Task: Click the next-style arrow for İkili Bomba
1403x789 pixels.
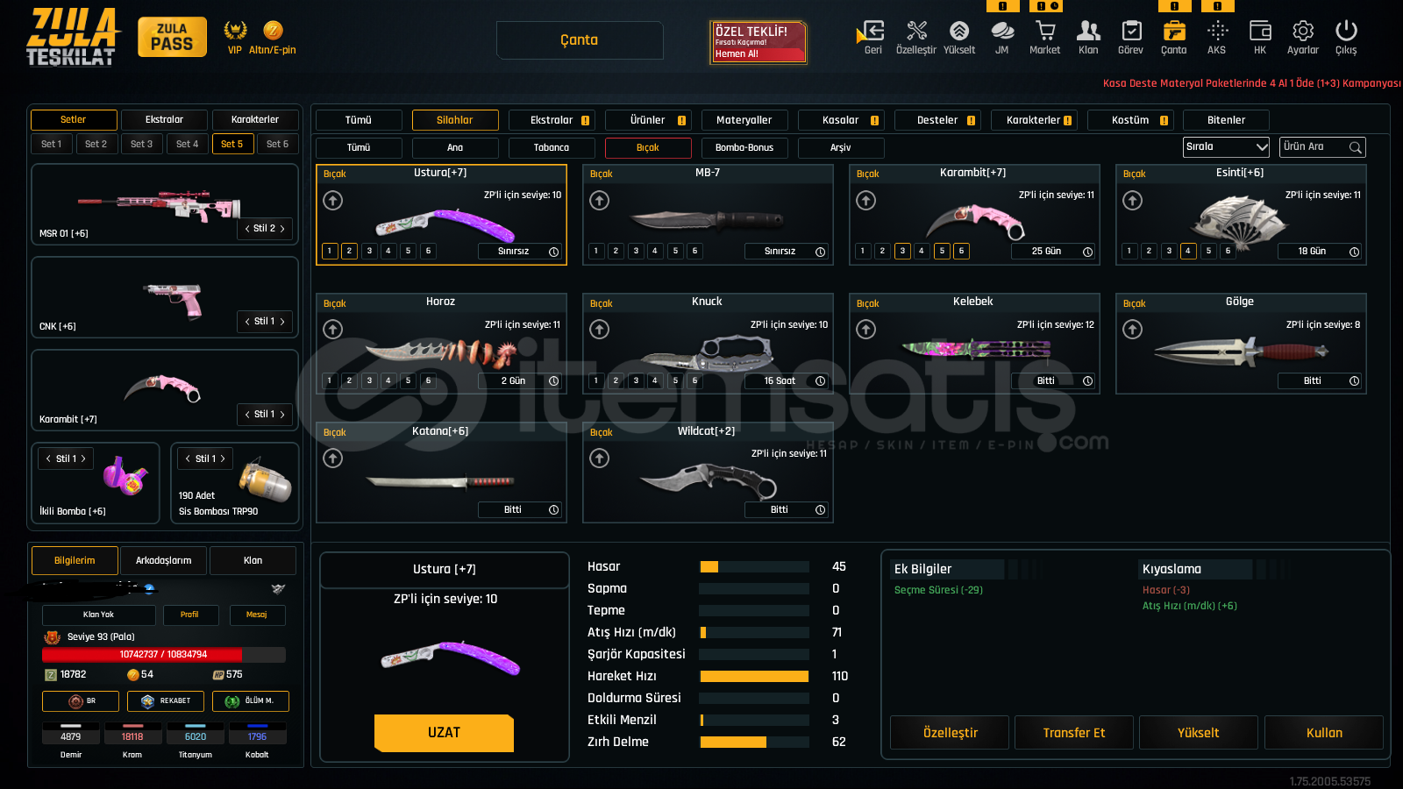Action: coord(83,458)
